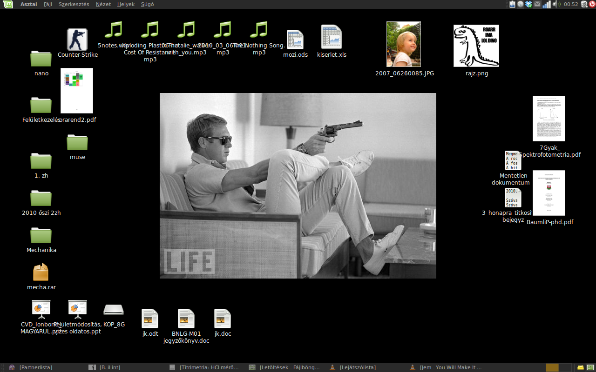Select the Counter-Strike desktop icon

coord(77,40)
